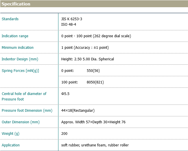Select the Indentor Design (mm) label
This screenshot has height=151, width=188.
click(x=20, y=59)
